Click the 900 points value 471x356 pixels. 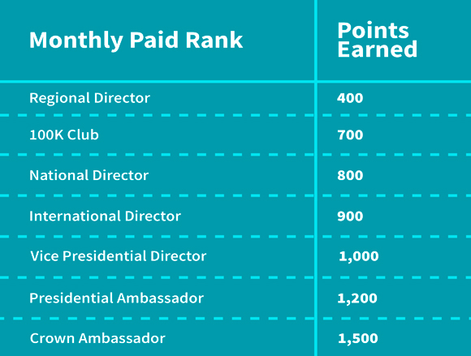point(350,217)
